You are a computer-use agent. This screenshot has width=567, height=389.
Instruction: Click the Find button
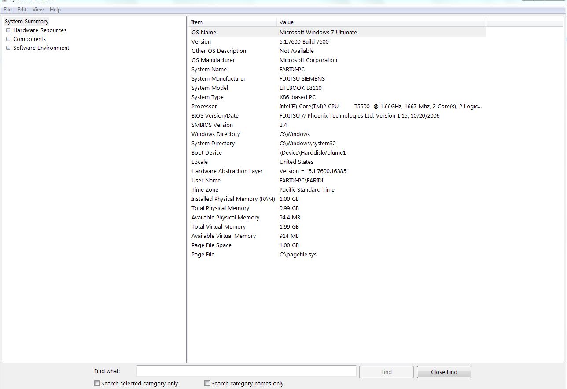tap(386, 371)
